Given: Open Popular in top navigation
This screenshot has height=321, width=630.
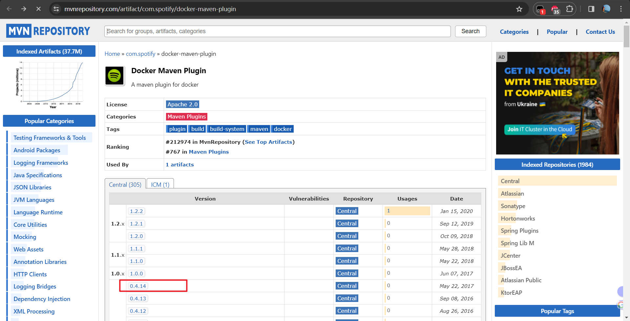Looking at the screenshot, I should click(x=557, y=32).
